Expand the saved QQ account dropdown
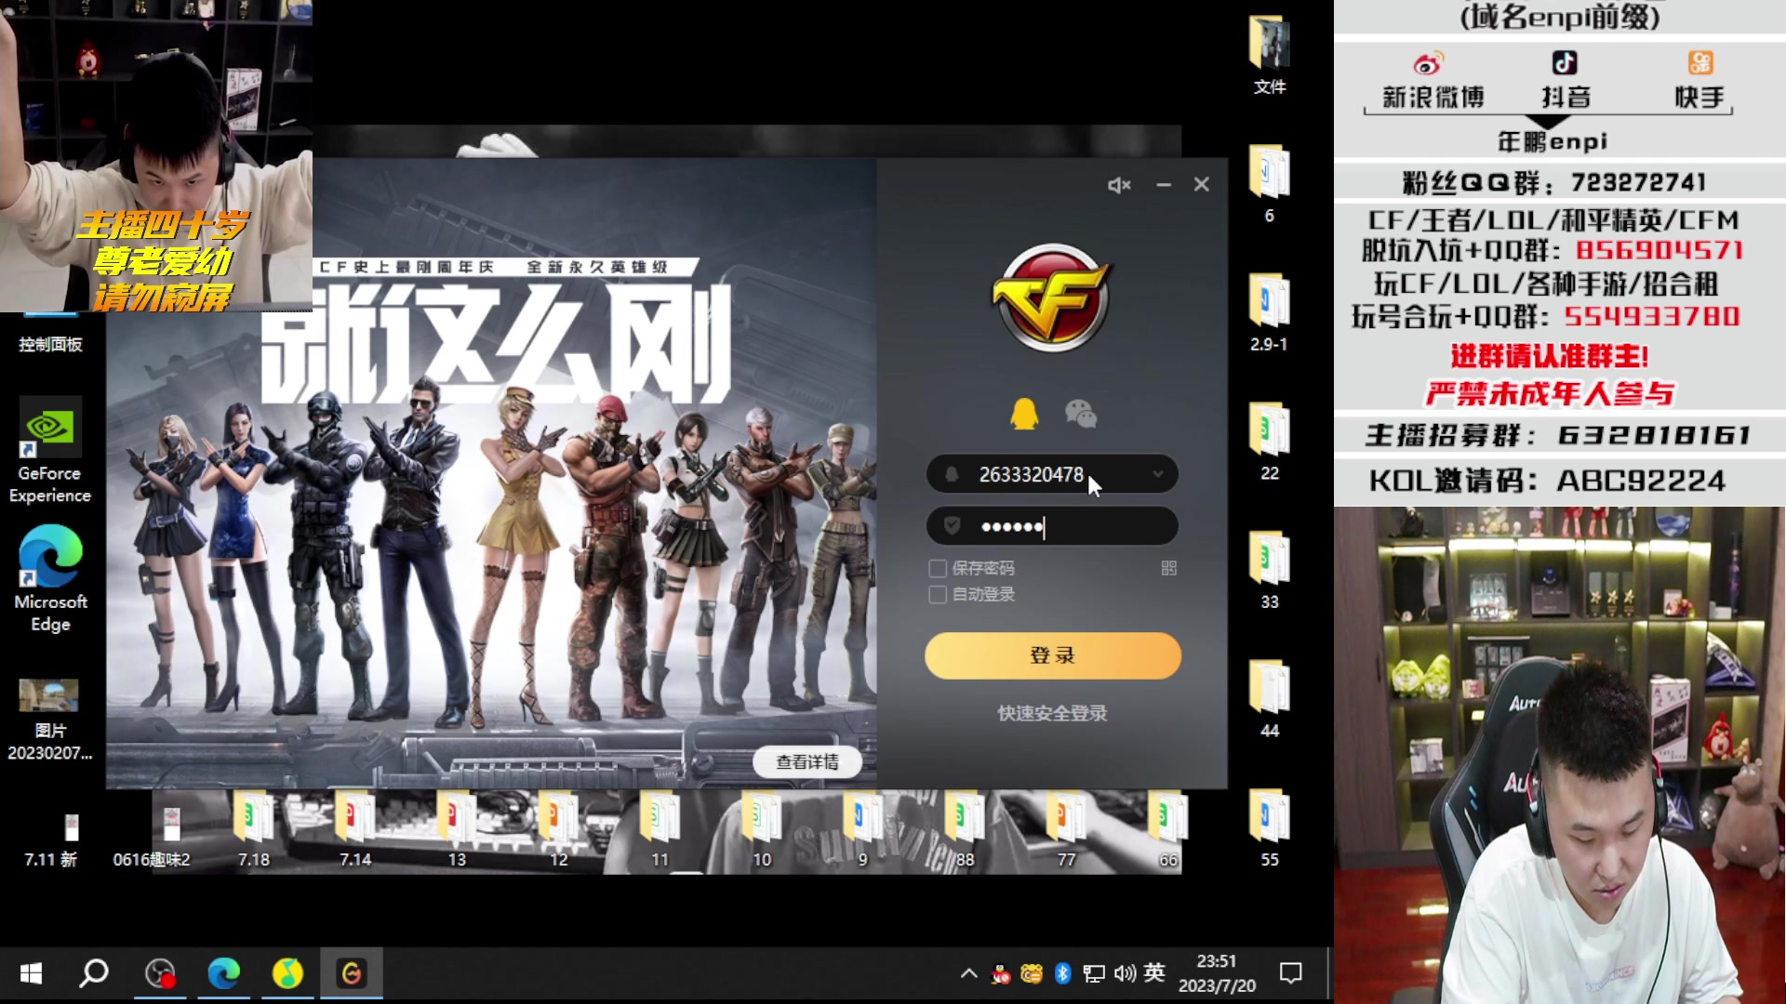The image size is (1786, 1004). point(1158,474)
